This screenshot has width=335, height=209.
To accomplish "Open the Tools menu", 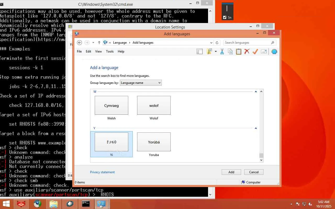I will (110, 51).
